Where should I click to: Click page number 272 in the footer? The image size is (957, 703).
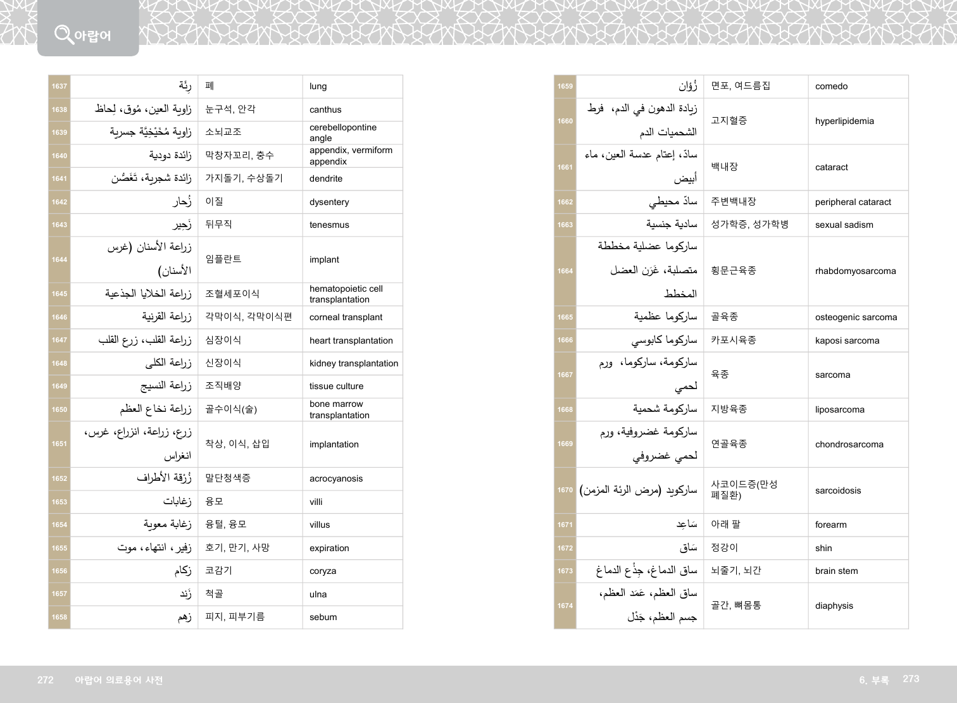point(46,680)
